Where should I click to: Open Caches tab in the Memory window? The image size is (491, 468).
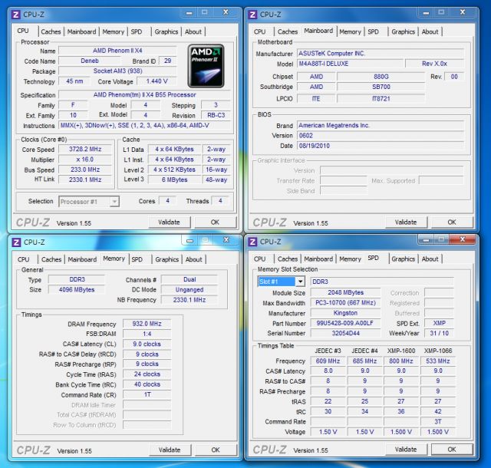(51, 259)
